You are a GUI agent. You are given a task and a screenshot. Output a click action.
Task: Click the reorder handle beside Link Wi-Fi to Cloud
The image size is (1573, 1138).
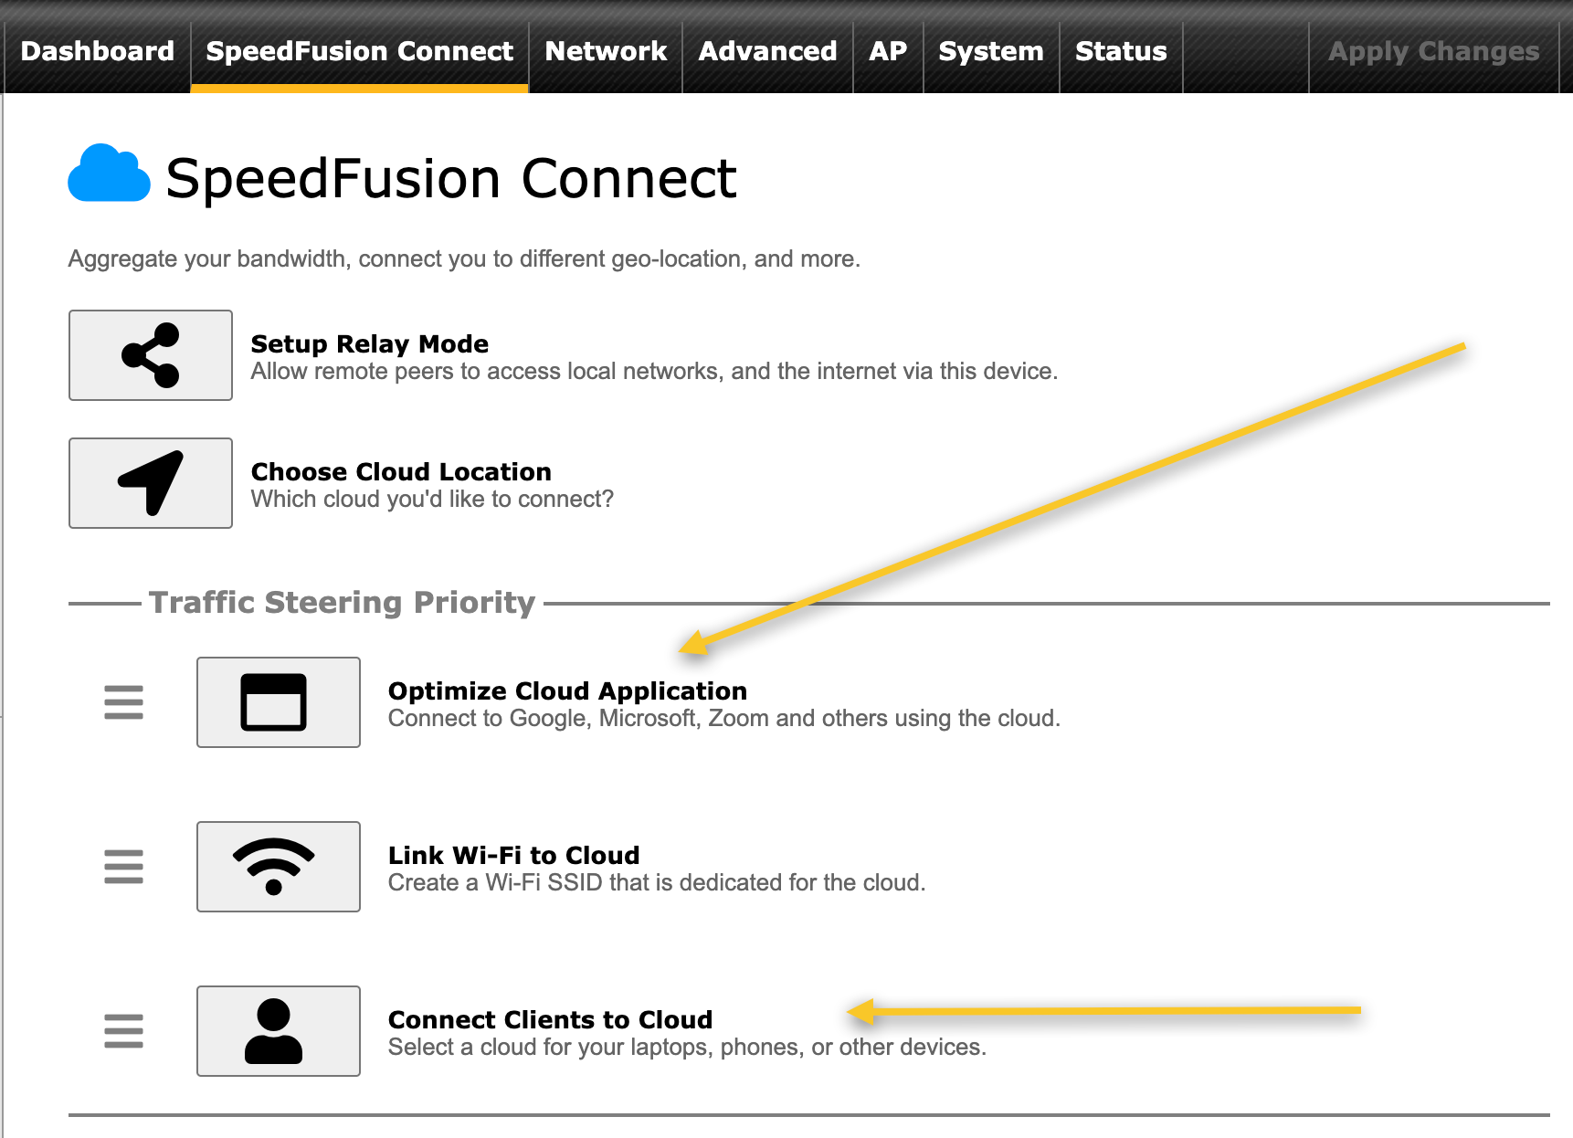(123, 867)
